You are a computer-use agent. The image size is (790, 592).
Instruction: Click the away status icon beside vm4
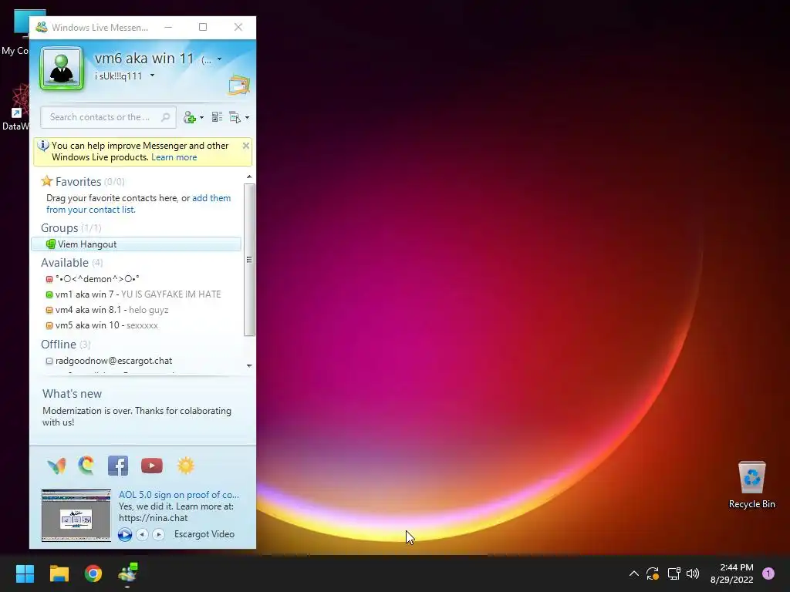49,311
